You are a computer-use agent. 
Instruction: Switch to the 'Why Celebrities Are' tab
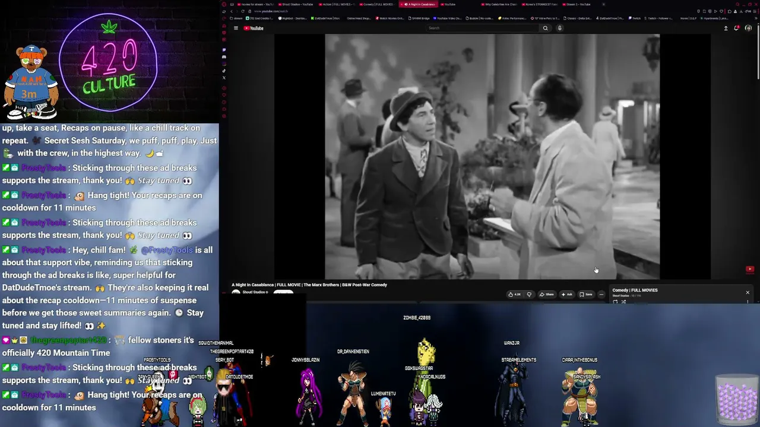tap(499, 4)
